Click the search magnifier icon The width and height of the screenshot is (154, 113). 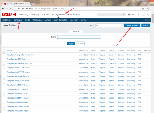(124, 14)
